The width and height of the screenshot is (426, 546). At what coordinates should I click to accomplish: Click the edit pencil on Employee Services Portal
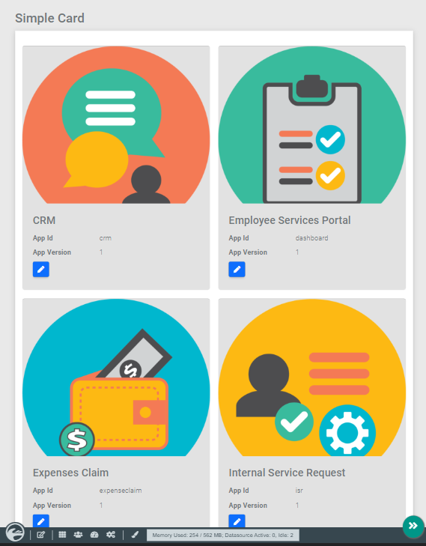tap(237, 270)
